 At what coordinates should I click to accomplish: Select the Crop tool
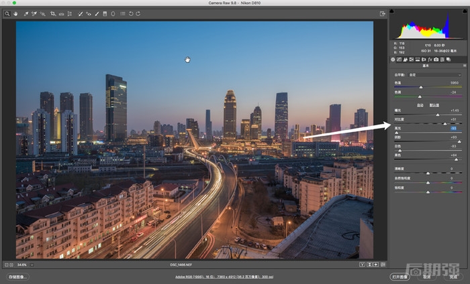click(53, 14)
